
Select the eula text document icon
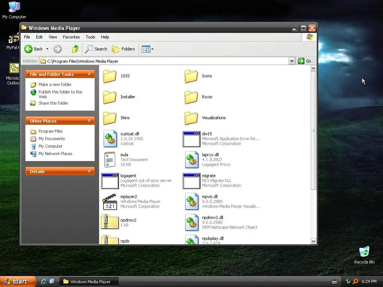(x=110, y=160)
